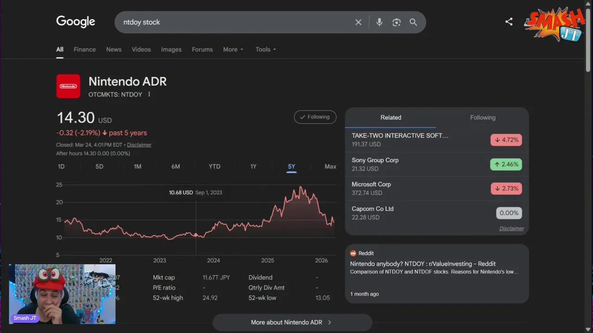Select the 1D chart range
The height and width of the screenshot is (333, 593).
(x=61, y=166)
